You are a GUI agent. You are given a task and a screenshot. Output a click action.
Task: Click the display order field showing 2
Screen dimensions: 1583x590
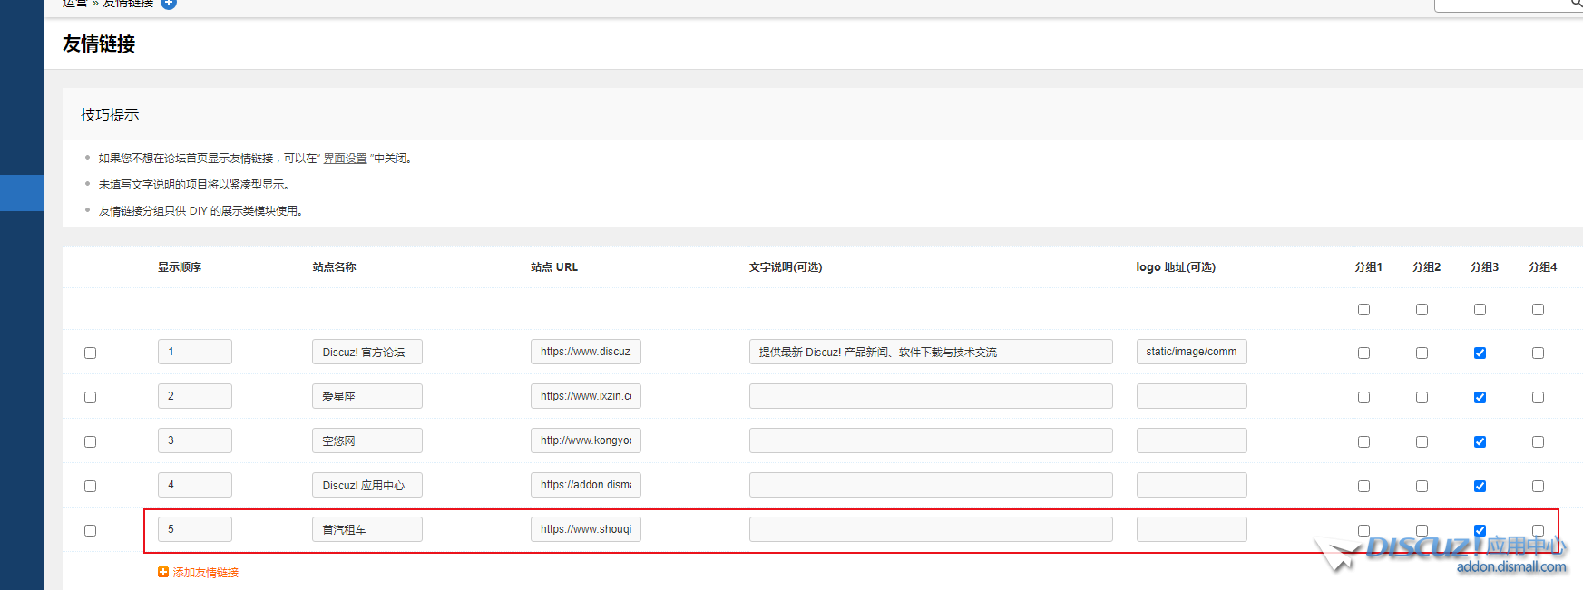[x=194, y=397]
